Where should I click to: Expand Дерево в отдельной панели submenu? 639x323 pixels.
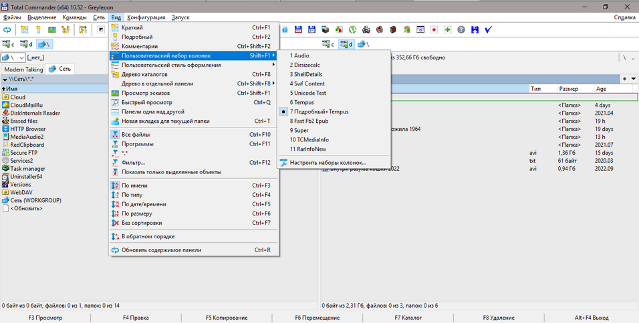194,83
